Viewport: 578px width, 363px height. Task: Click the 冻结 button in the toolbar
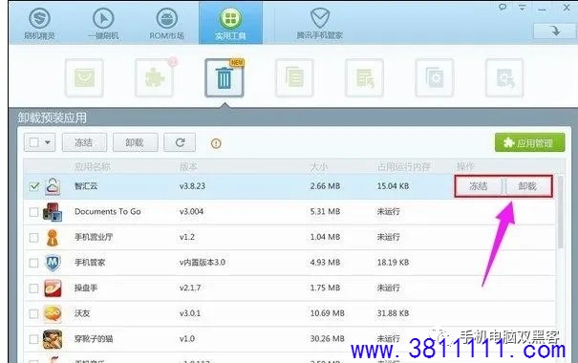(84, 142)
